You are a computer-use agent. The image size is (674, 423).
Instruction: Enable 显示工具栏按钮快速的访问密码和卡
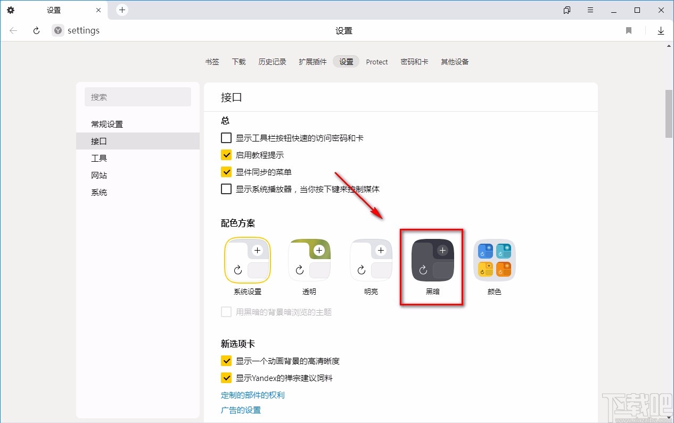(226, 137)
